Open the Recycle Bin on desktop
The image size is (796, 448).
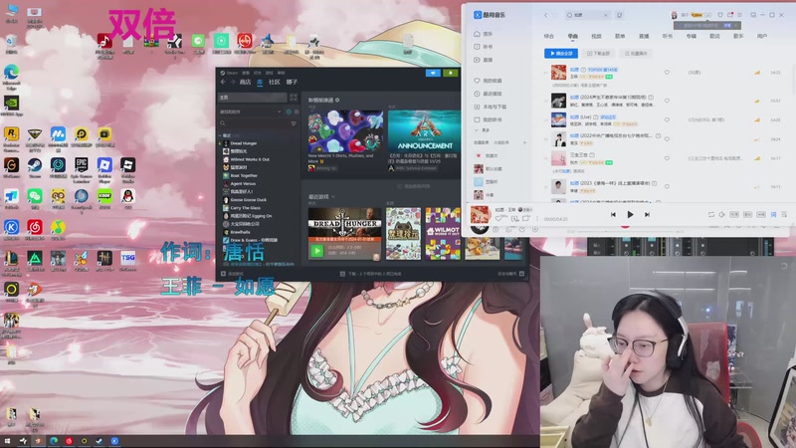(x=11, y=44)
